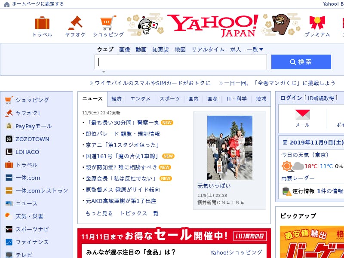Click the Yahoo! JAPAN logo
The image size is (344, 258).
tap(213, 26)
